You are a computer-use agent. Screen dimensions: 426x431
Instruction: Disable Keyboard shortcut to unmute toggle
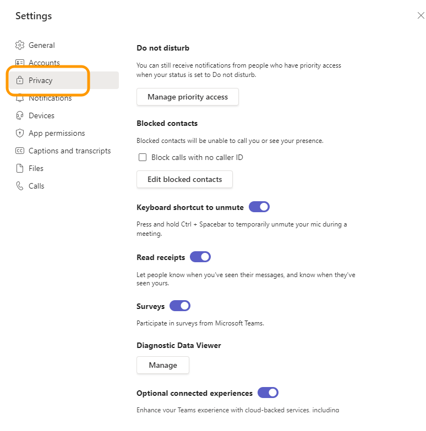259,207
